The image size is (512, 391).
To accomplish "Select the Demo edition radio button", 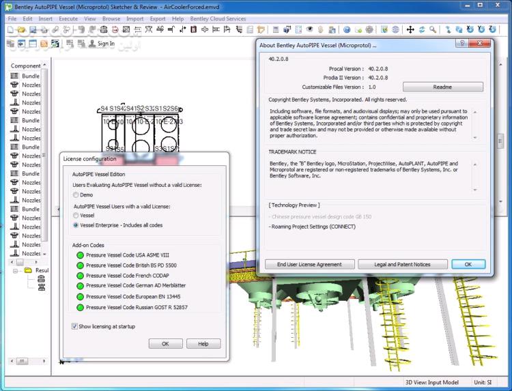I will [x=76, y=195].
